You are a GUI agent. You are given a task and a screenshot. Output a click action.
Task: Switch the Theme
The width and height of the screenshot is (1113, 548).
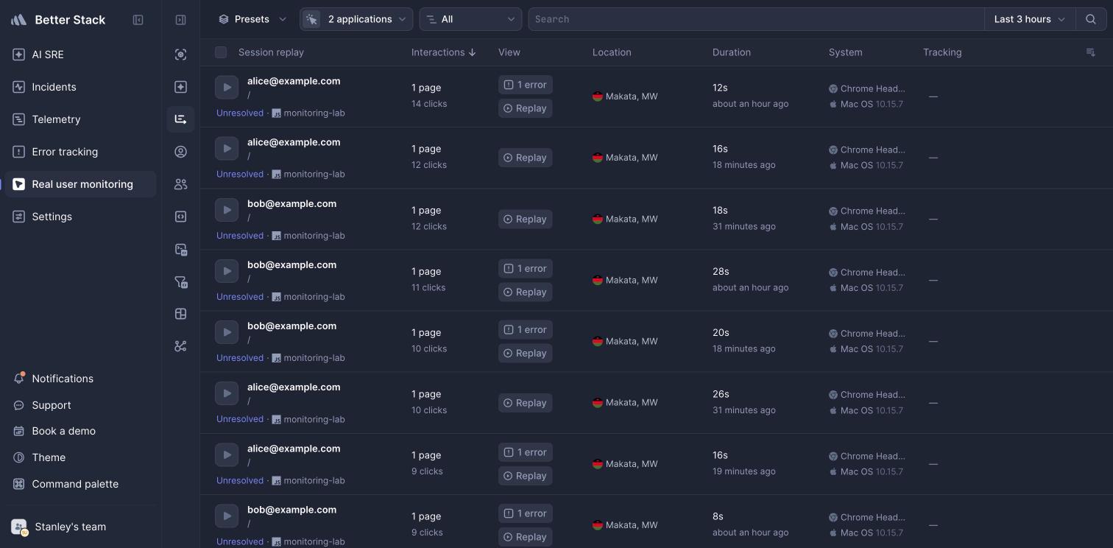click(81, 457)
